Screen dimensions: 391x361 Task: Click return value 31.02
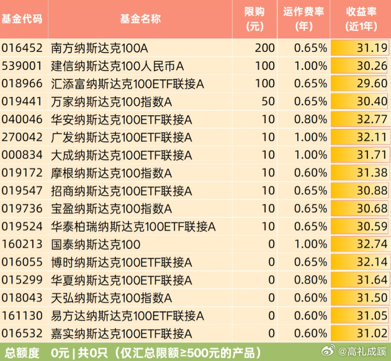point(372,333)
